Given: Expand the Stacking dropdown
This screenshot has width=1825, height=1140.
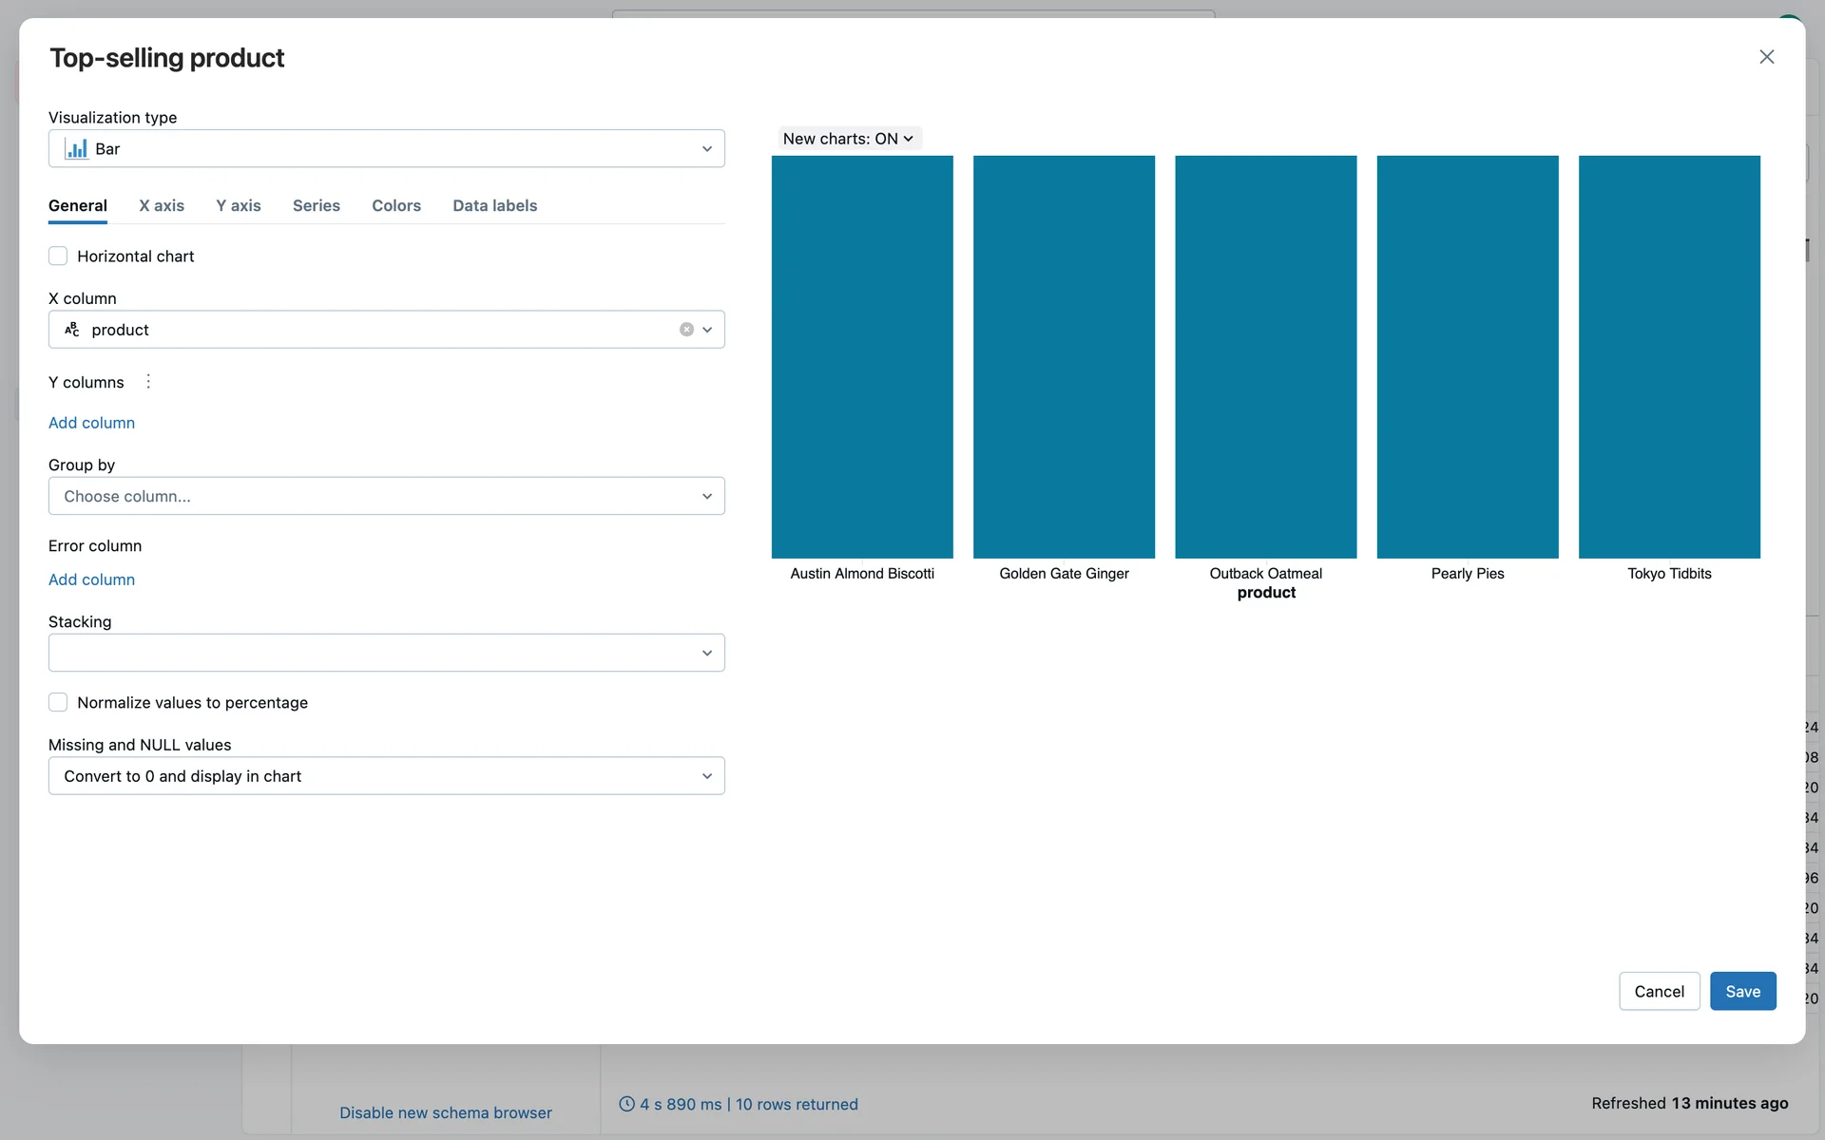Looking at the screenshot, I should (x=386, y=653).
